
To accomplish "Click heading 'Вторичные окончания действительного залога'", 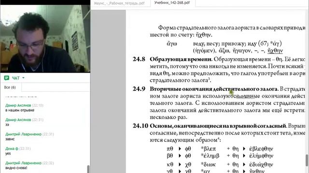I will 213,89.
